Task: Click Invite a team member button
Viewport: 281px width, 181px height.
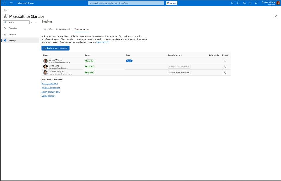Action: click(x=55, y=48)
